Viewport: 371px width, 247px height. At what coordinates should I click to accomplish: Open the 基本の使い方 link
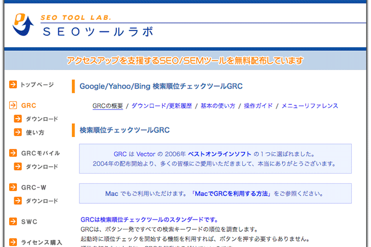click(218, 106)
